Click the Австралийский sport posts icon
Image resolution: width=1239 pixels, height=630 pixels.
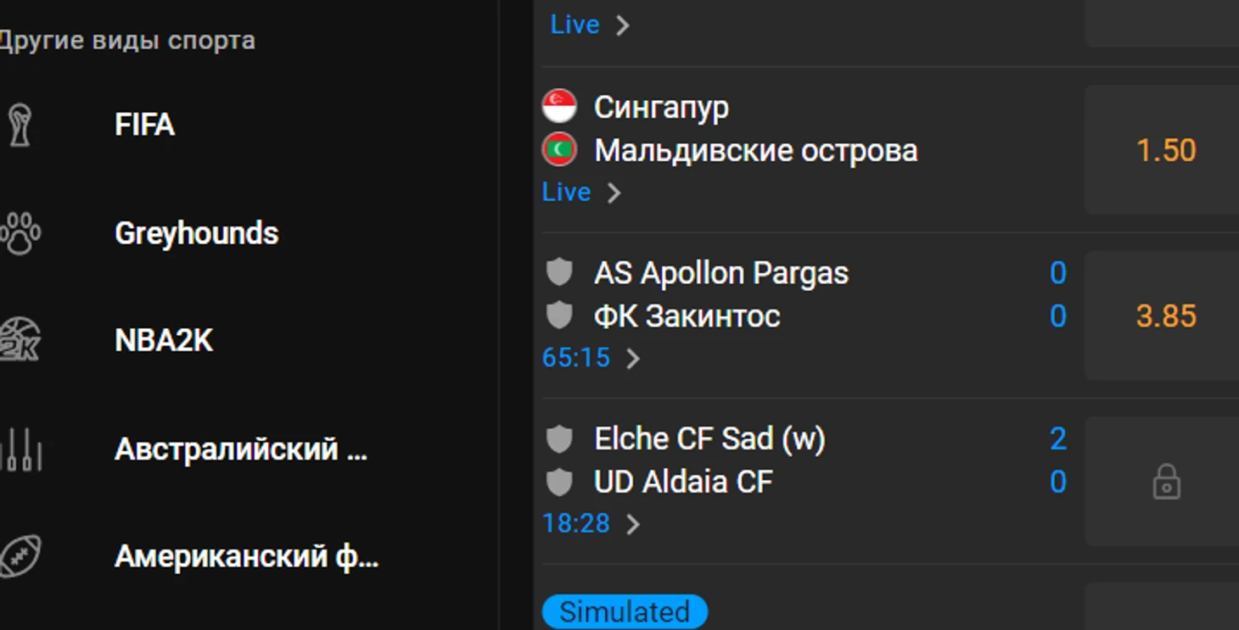20,449
